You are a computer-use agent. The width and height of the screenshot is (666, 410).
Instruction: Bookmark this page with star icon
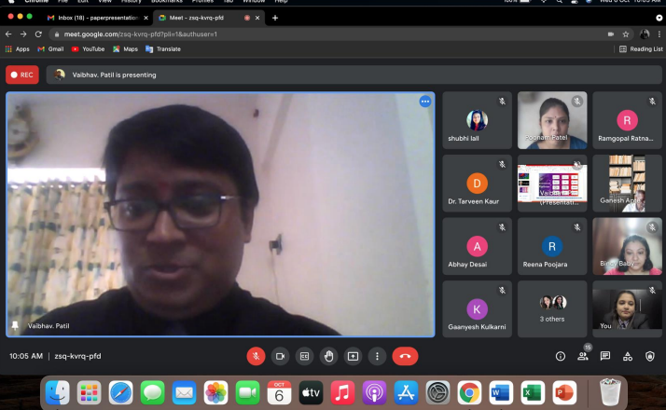coord(625,34)
